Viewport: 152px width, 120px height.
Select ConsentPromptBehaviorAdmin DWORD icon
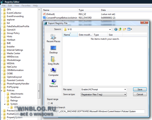[x=44, y=18]
